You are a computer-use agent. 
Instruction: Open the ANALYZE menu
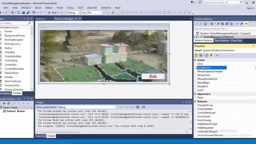point(92,8)
